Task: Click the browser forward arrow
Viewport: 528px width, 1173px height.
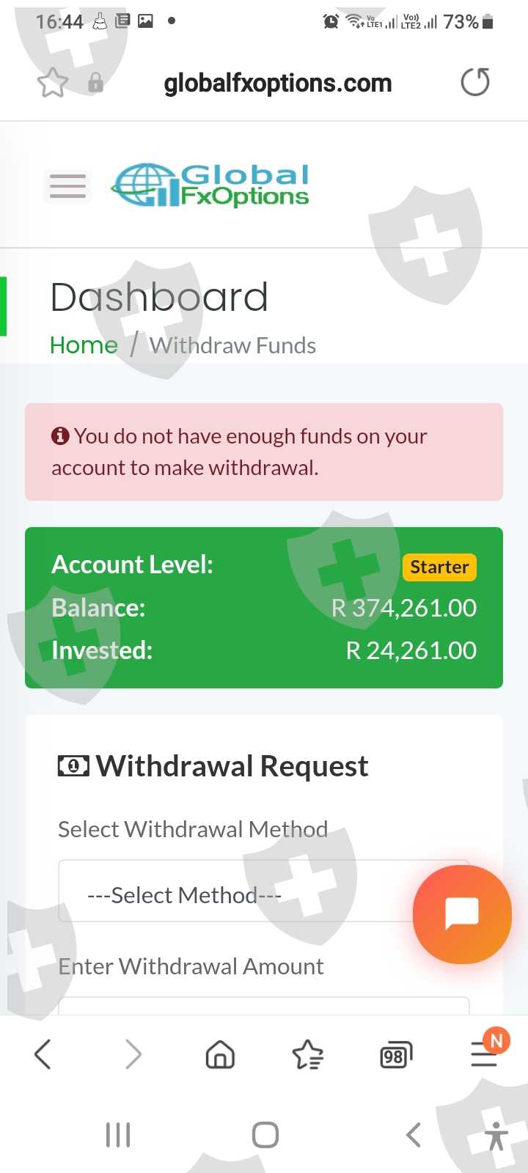Action: tap(133, 1055)
